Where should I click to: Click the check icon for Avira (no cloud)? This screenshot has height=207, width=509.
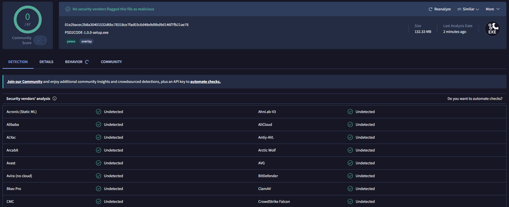(x=99, y=176)
